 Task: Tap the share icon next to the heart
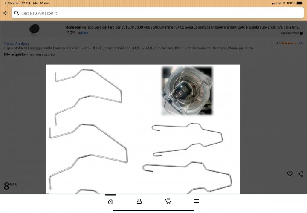click(300, 174)
